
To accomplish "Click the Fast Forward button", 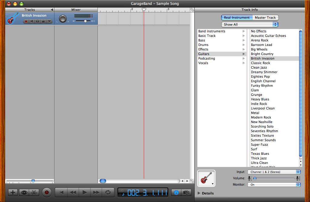I will click(x=96, y=193).
